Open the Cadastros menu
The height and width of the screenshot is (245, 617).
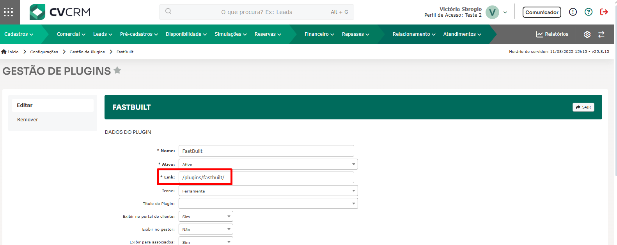click(x=19, y=34)
